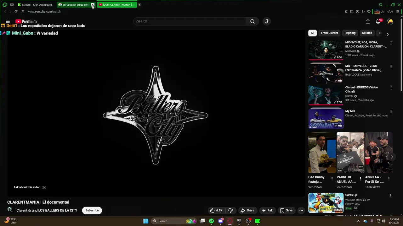Screen dimensions: 403x226
Task: Go to YouTube Premium home logo
Action: [26, 21]
